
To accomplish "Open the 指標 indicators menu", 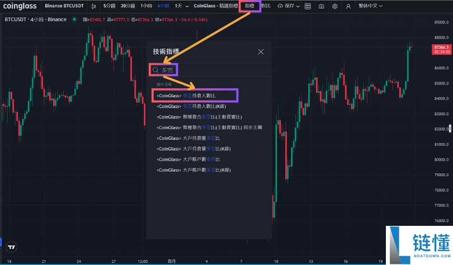I will 249,6.
